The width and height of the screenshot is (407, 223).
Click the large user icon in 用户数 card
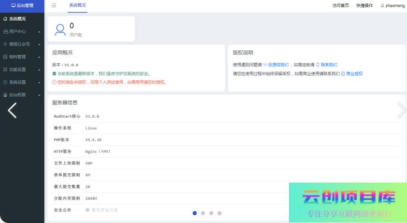click(x=60, y=30)
